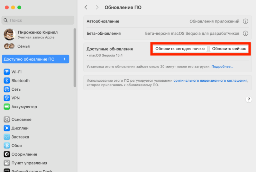Open Bluetooth settings label
This screenshot has width=256, height=172.
click(20, 81)
